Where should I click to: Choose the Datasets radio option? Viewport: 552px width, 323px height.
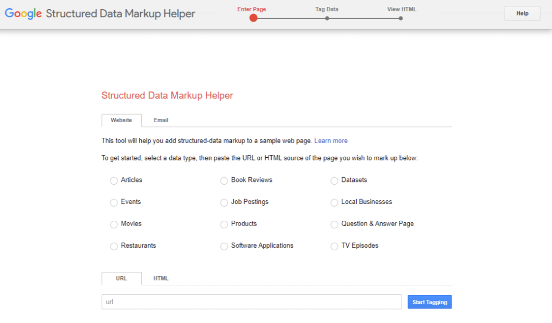point(334,181)
